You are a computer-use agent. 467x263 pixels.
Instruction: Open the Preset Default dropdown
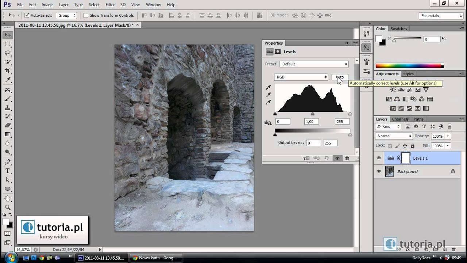point(314,64)
